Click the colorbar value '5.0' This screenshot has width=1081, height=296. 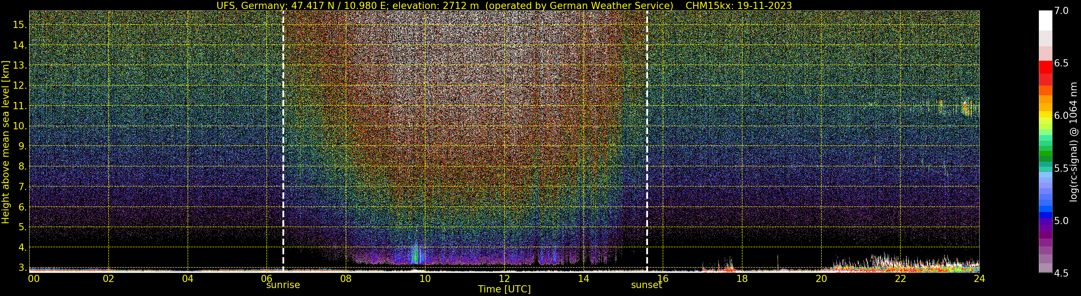pyautogui.click(x=1061, y=221)
